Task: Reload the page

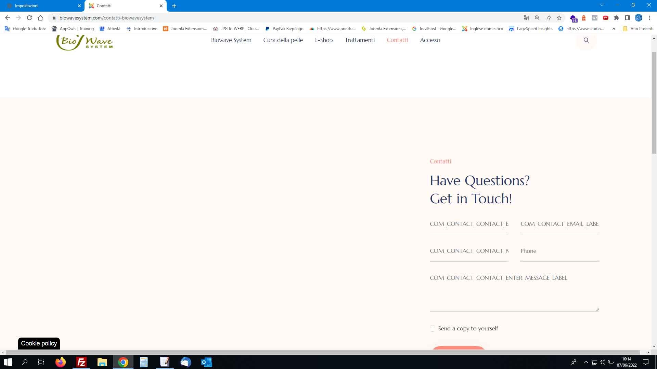Action: (29, 18)
